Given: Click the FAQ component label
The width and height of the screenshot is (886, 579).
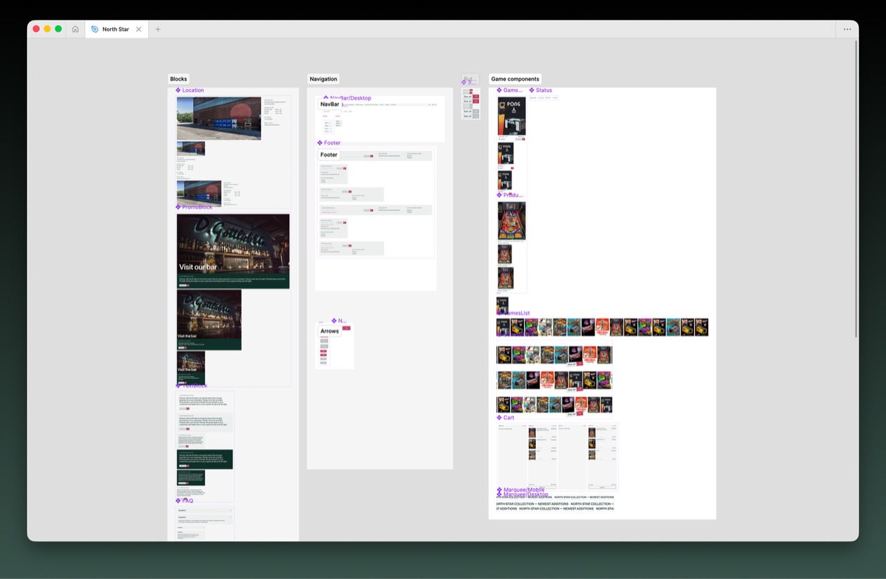Looking at the screenshot, I should pos(187,501).
